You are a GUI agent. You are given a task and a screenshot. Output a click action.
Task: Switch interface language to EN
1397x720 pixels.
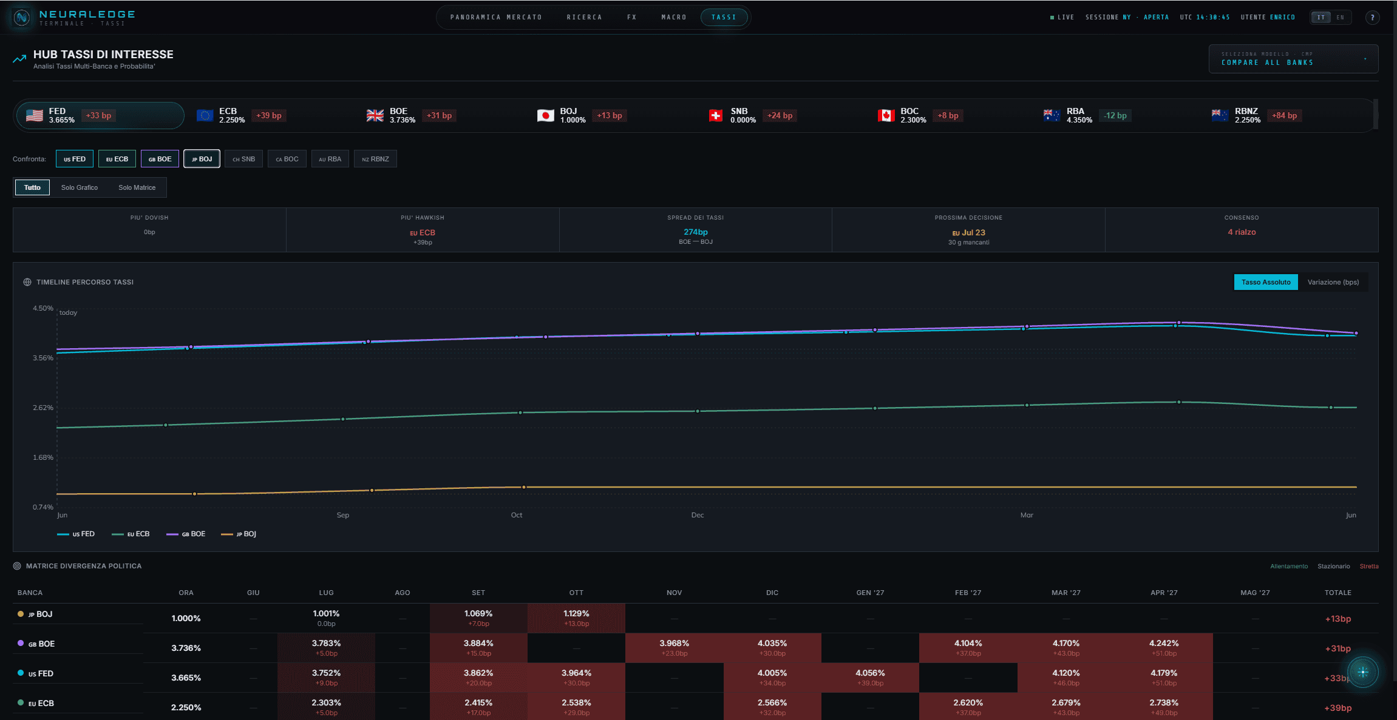coord(1341,18)
